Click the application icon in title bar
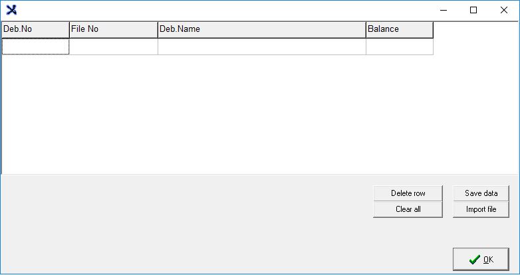Image resolution: width=520 pixels, height=275 pixels. click(x=11, y=10)
